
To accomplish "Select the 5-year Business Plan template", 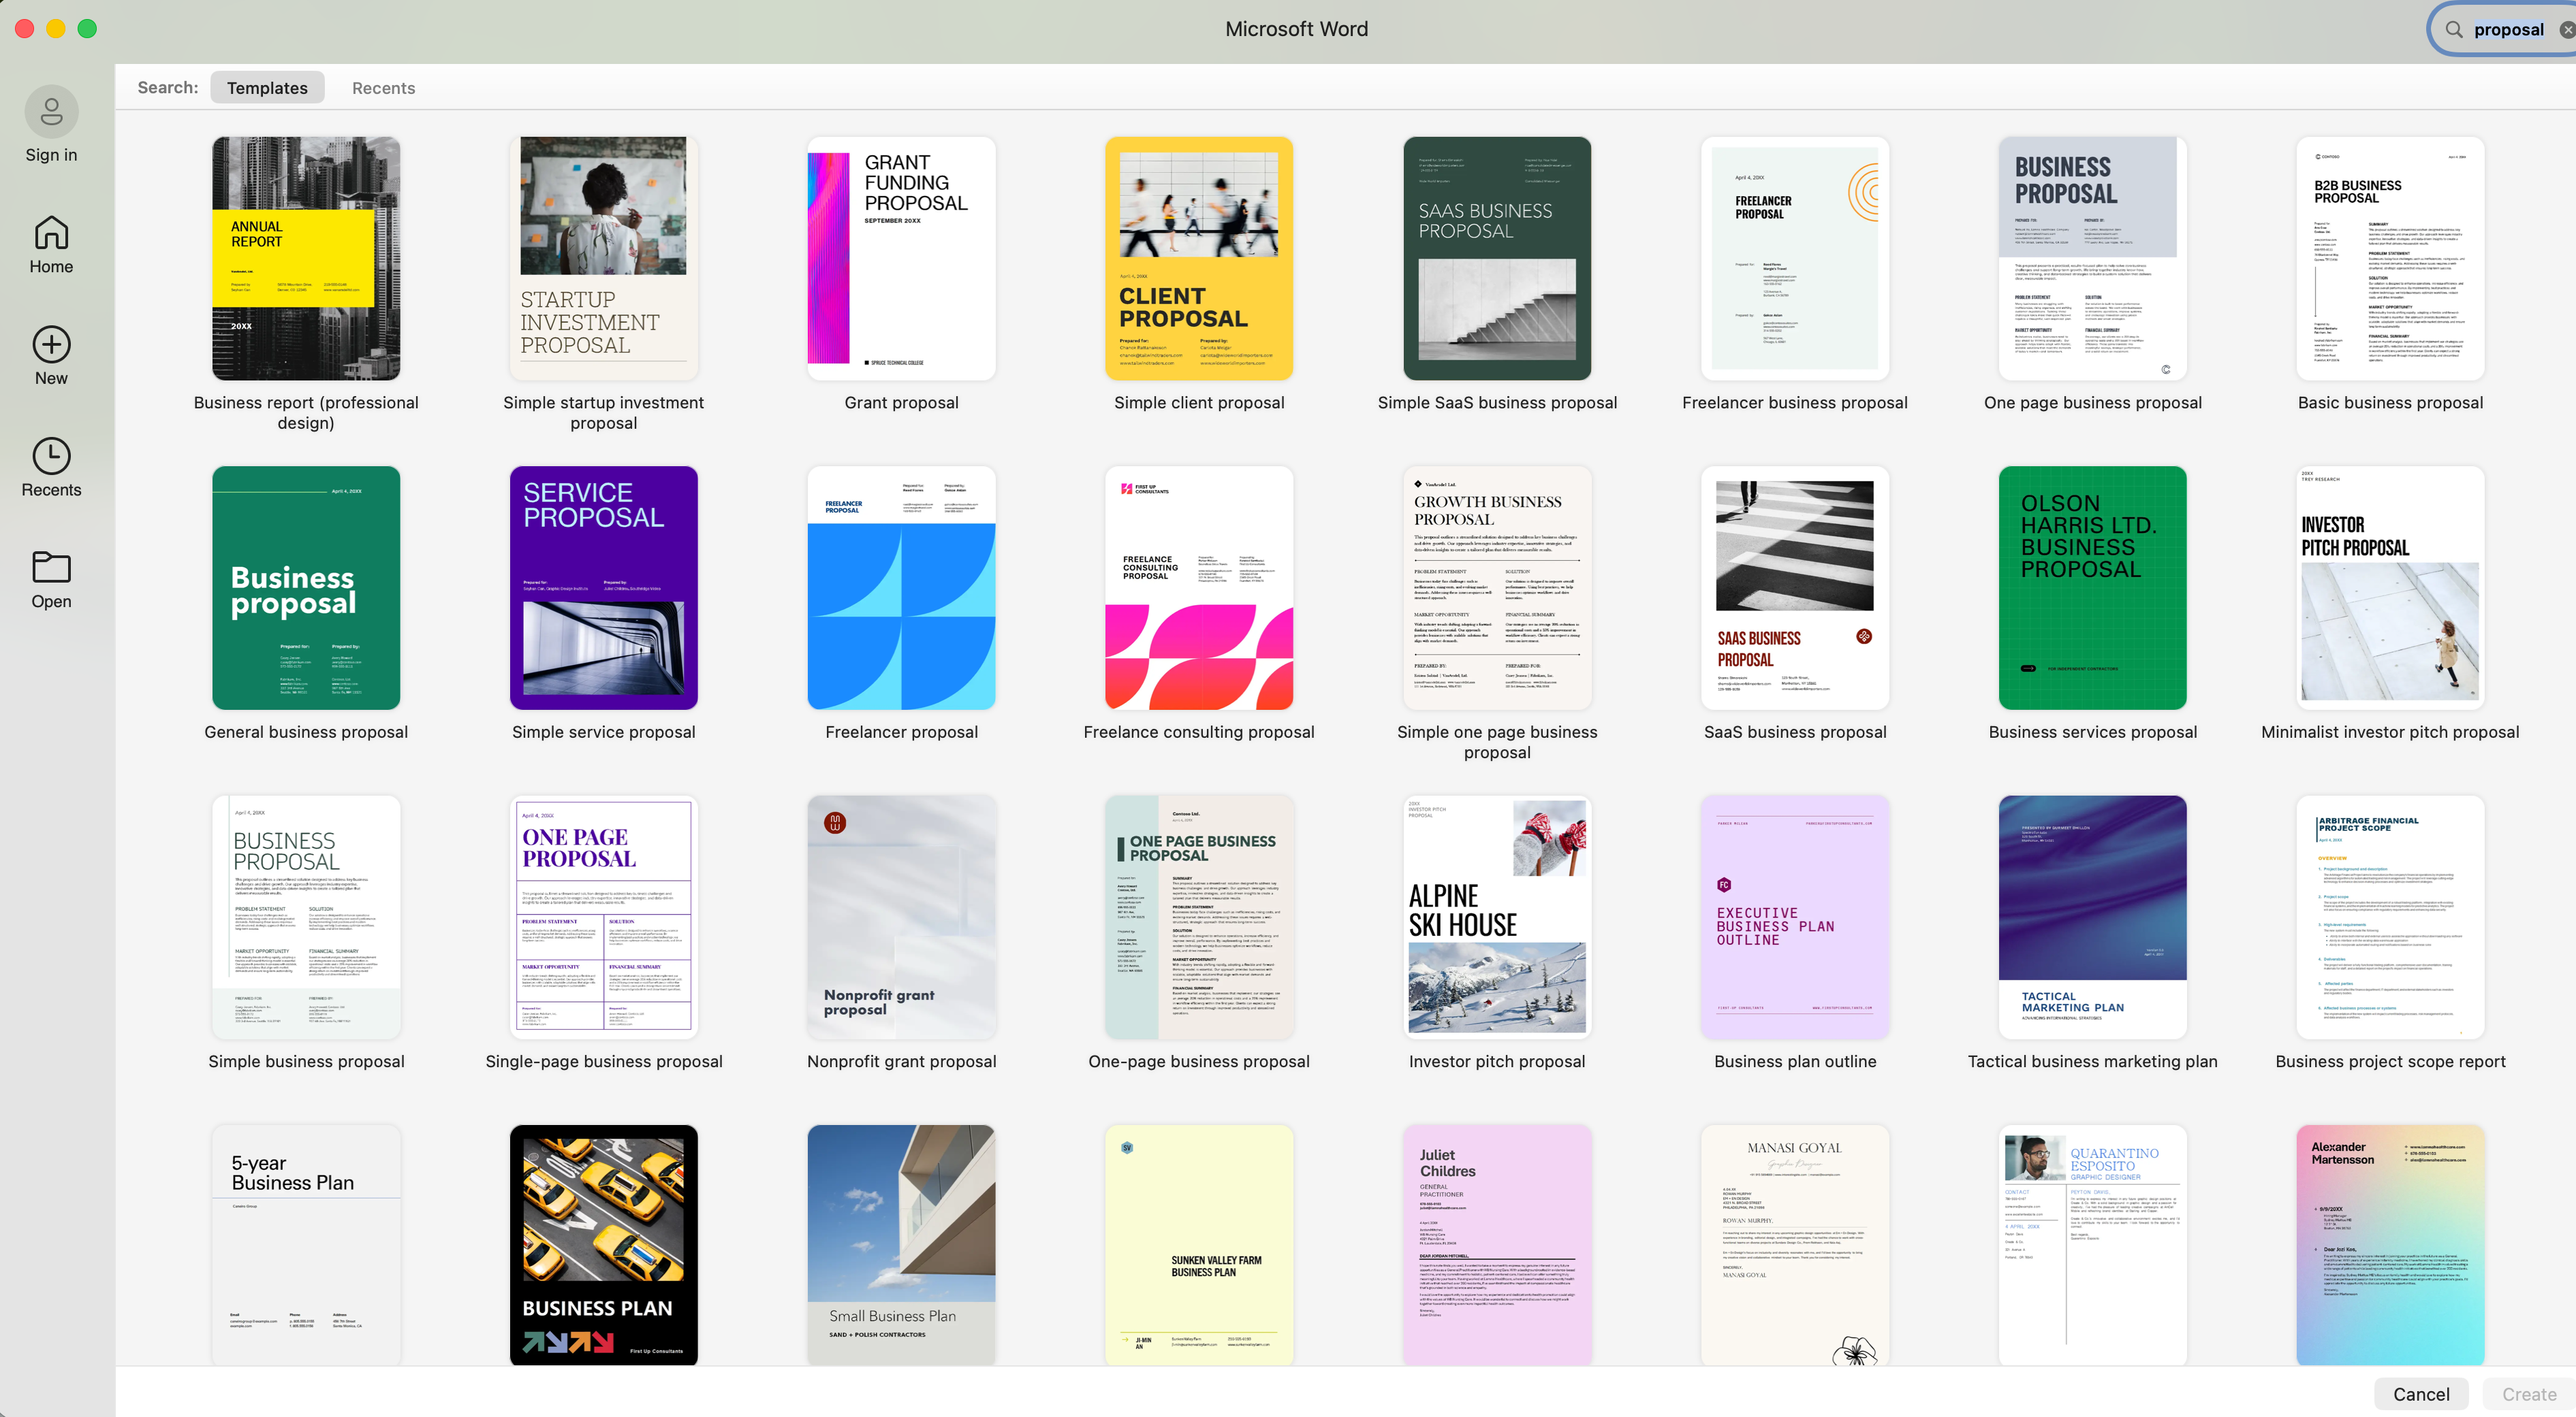I will coord(306,1245).
